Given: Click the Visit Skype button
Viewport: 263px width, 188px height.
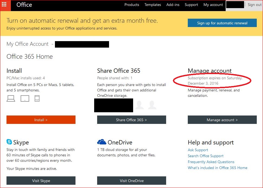Looking at the screenshot, I should (41, 181).
